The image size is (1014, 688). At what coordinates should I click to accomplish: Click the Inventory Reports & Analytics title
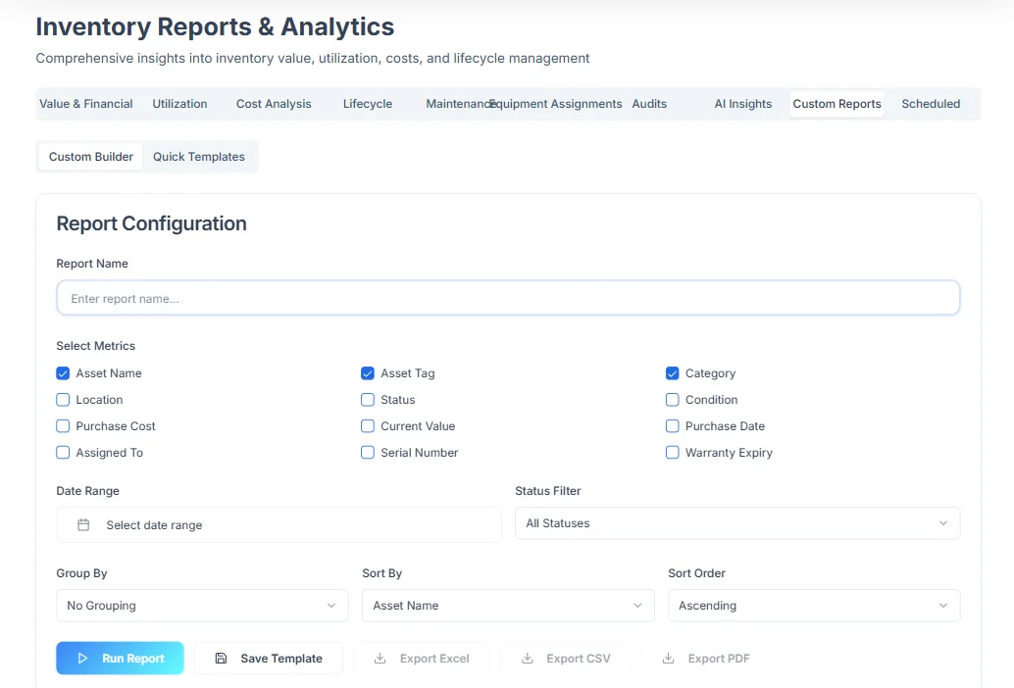[x=215, y=27]
